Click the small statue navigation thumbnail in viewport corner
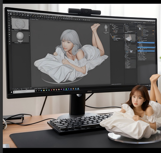This screenshot has width=161, height=153. (x=106, y=28)
